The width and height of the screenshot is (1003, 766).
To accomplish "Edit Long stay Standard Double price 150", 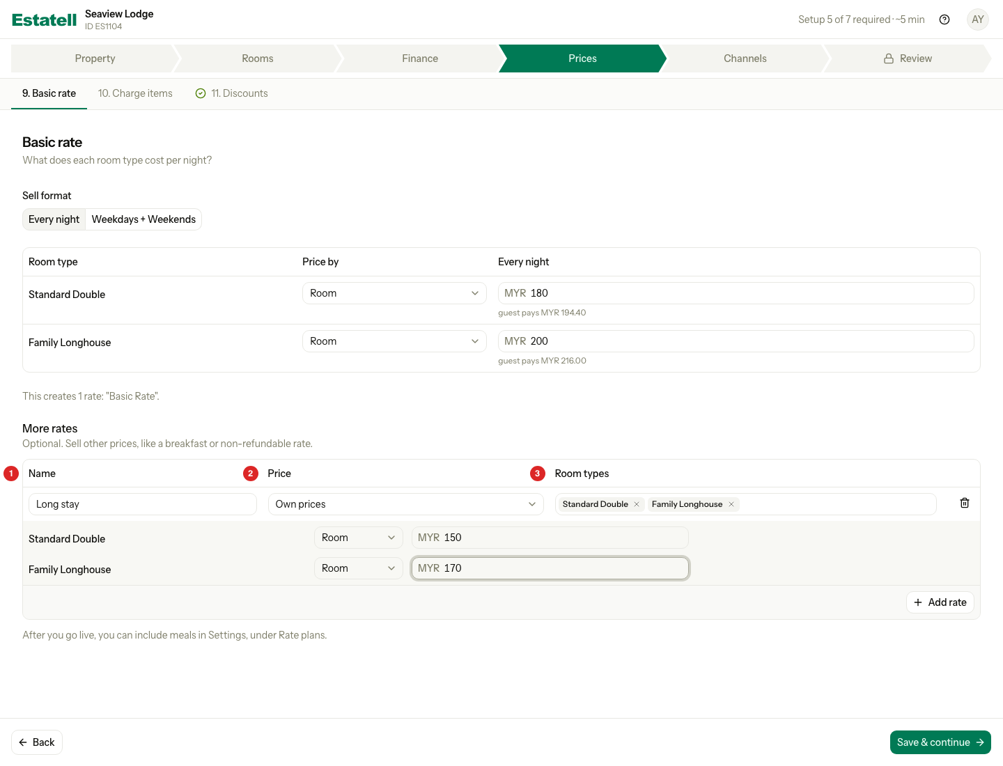I will tap(550, 538).
